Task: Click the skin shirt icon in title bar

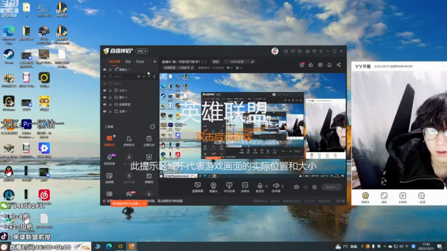Action: (314, 51)
